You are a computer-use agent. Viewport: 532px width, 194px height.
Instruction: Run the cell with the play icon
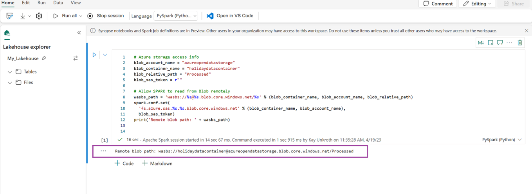94,55
